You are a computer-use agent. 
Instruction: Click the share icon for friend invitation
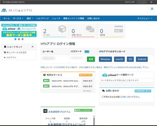coord(45,111)
